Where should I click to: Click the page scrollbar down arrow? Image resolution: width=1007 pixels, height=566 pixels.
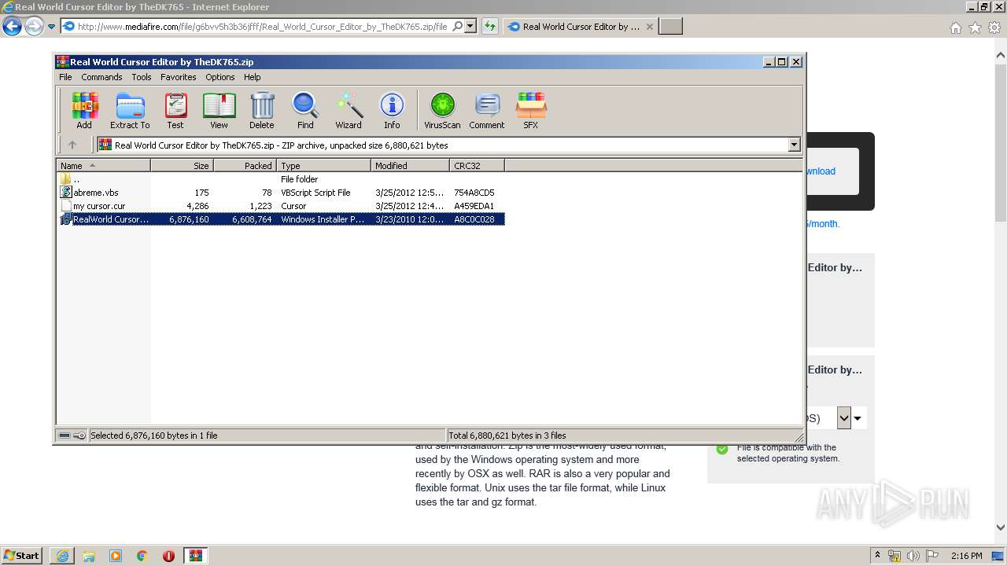1001,528
